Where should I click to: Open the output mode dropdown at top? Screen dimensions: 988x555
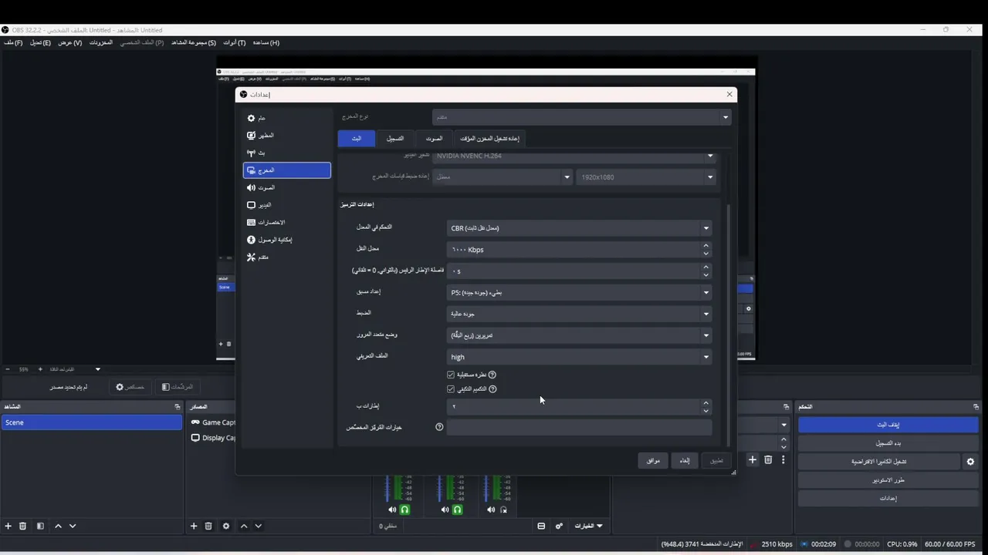pos(581,117)
